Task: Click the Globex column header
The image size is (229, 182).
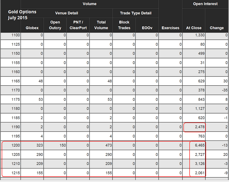Action: (32, 28)
